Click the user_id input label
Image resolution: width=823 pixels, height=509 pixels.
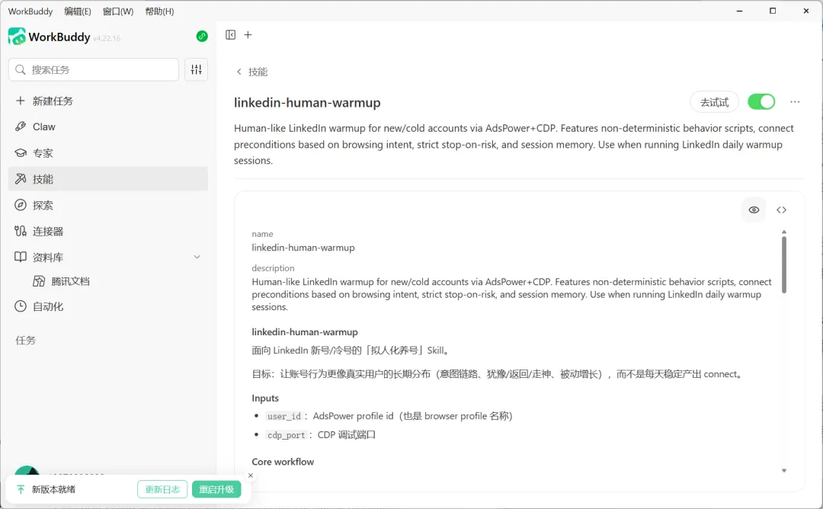284,416
